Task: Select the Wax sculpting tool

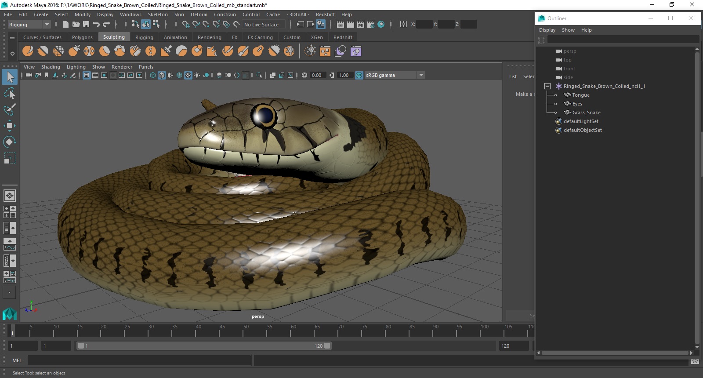Action: pyautogui.click(x=181, y=51)
